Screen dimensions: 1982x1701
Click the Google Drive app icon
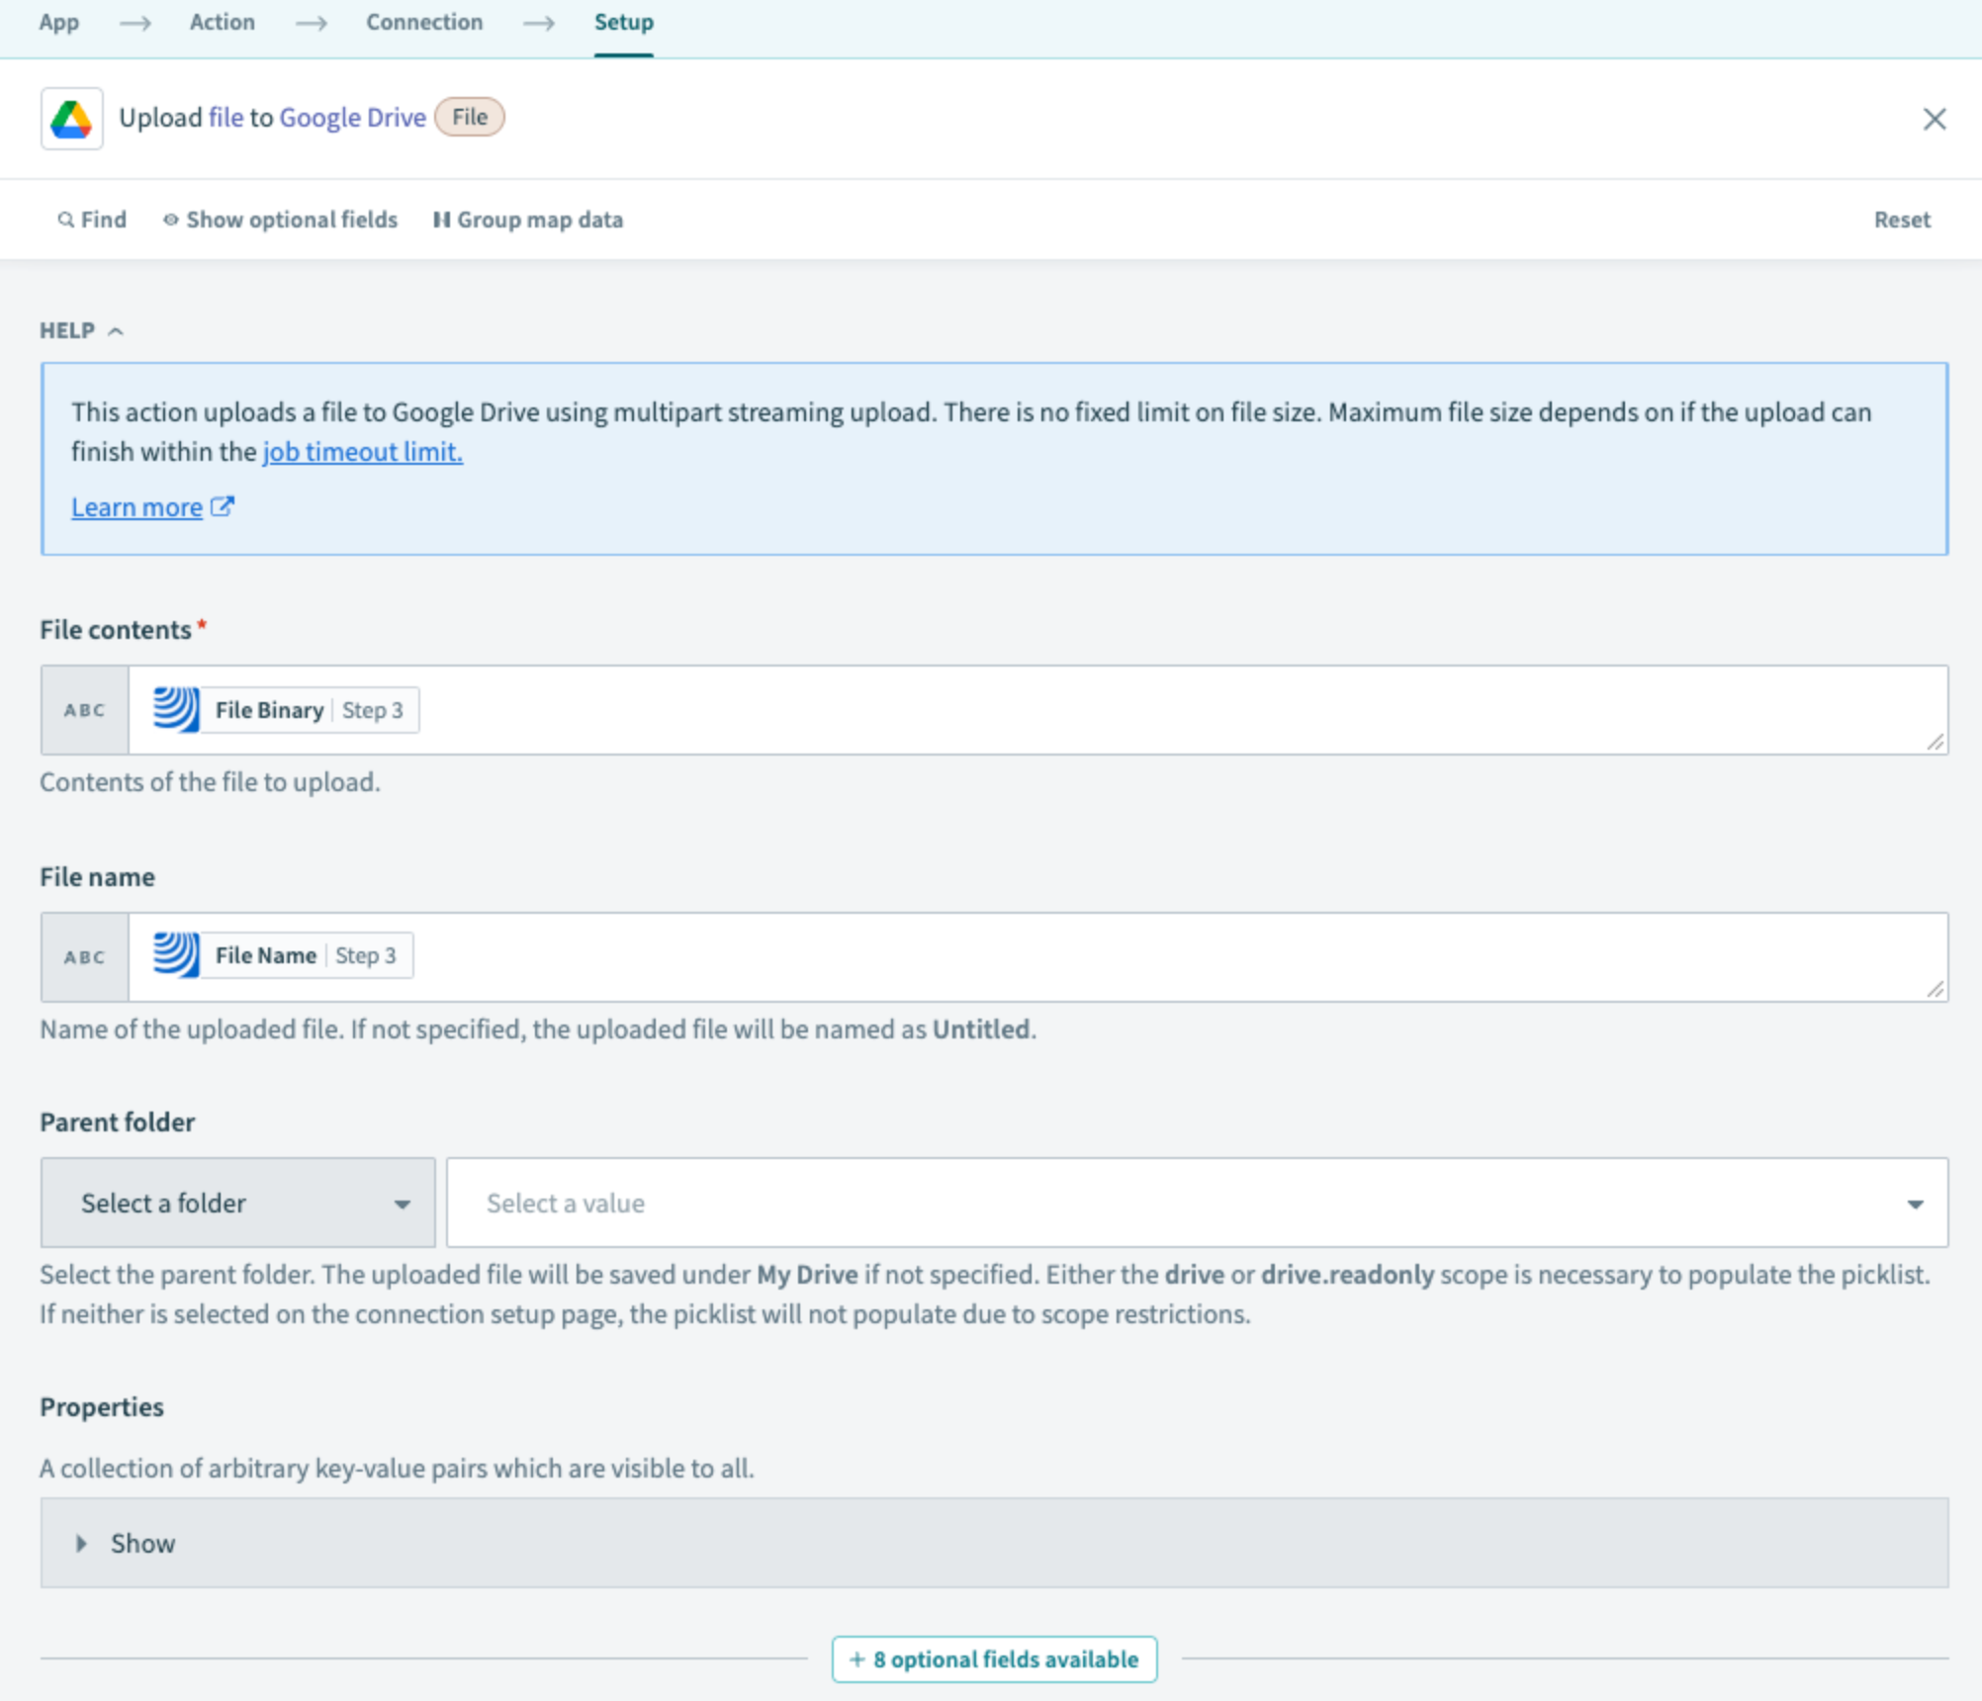71,119
